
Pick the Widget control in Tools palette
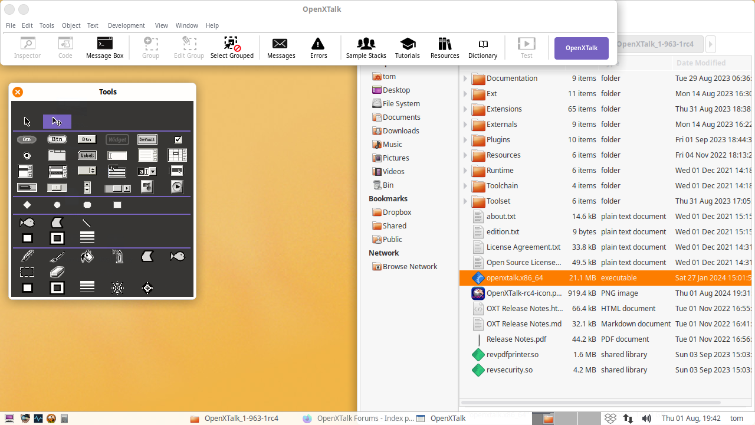pyautogui.click(x=117, y=139)
